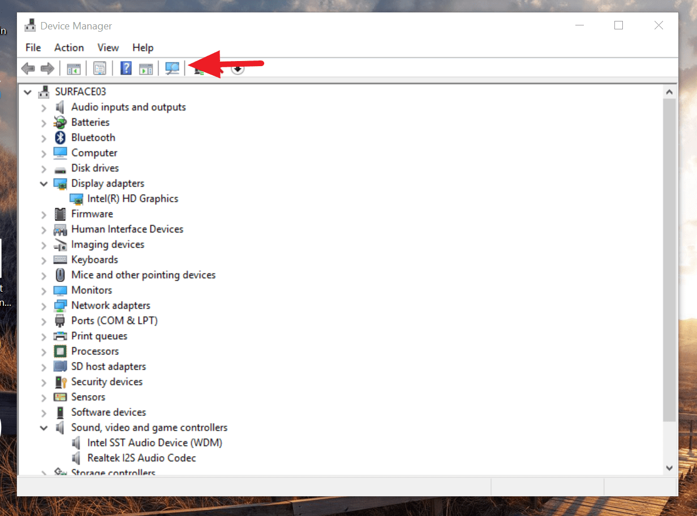Select the Intel SST Audio Device (WDM) entry

pos(154,443)
